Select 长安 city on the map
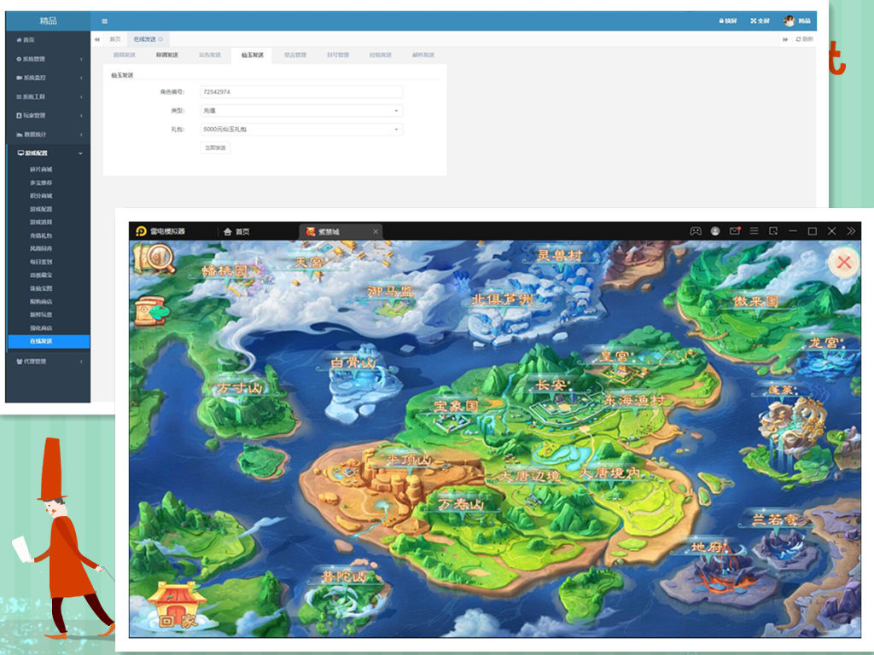Screen dimensions: 874x655 (x=551, y=385)
